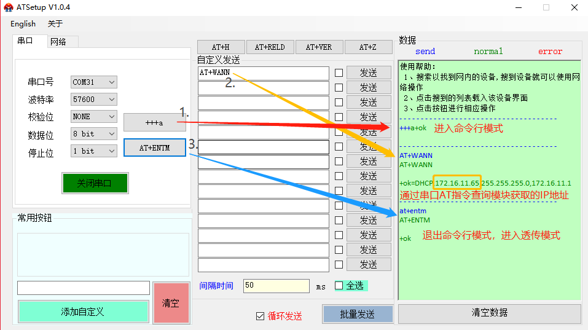588x330 pixels.
Task: Send the AT+VER command
Action: coord(319,47)
